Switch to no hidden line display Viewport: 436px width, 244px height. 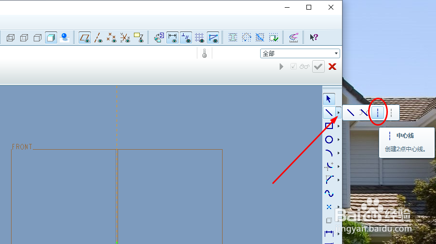coord(38,38)
